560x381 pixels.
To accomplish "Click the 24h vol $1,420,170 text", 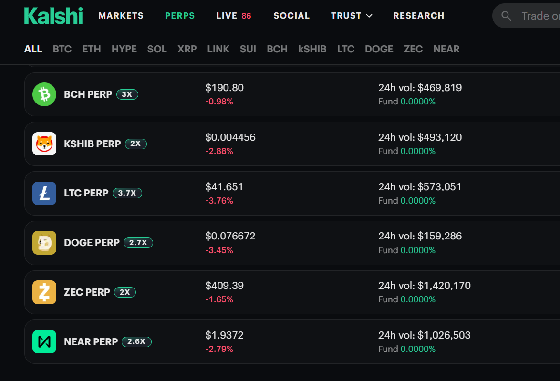I will [x=424, y=286].
